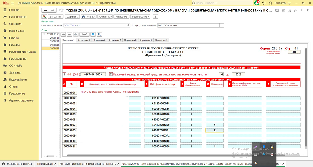This screenshot has height=167, width=313.
Task: Close the Информация tab
Action: [55, 164]
